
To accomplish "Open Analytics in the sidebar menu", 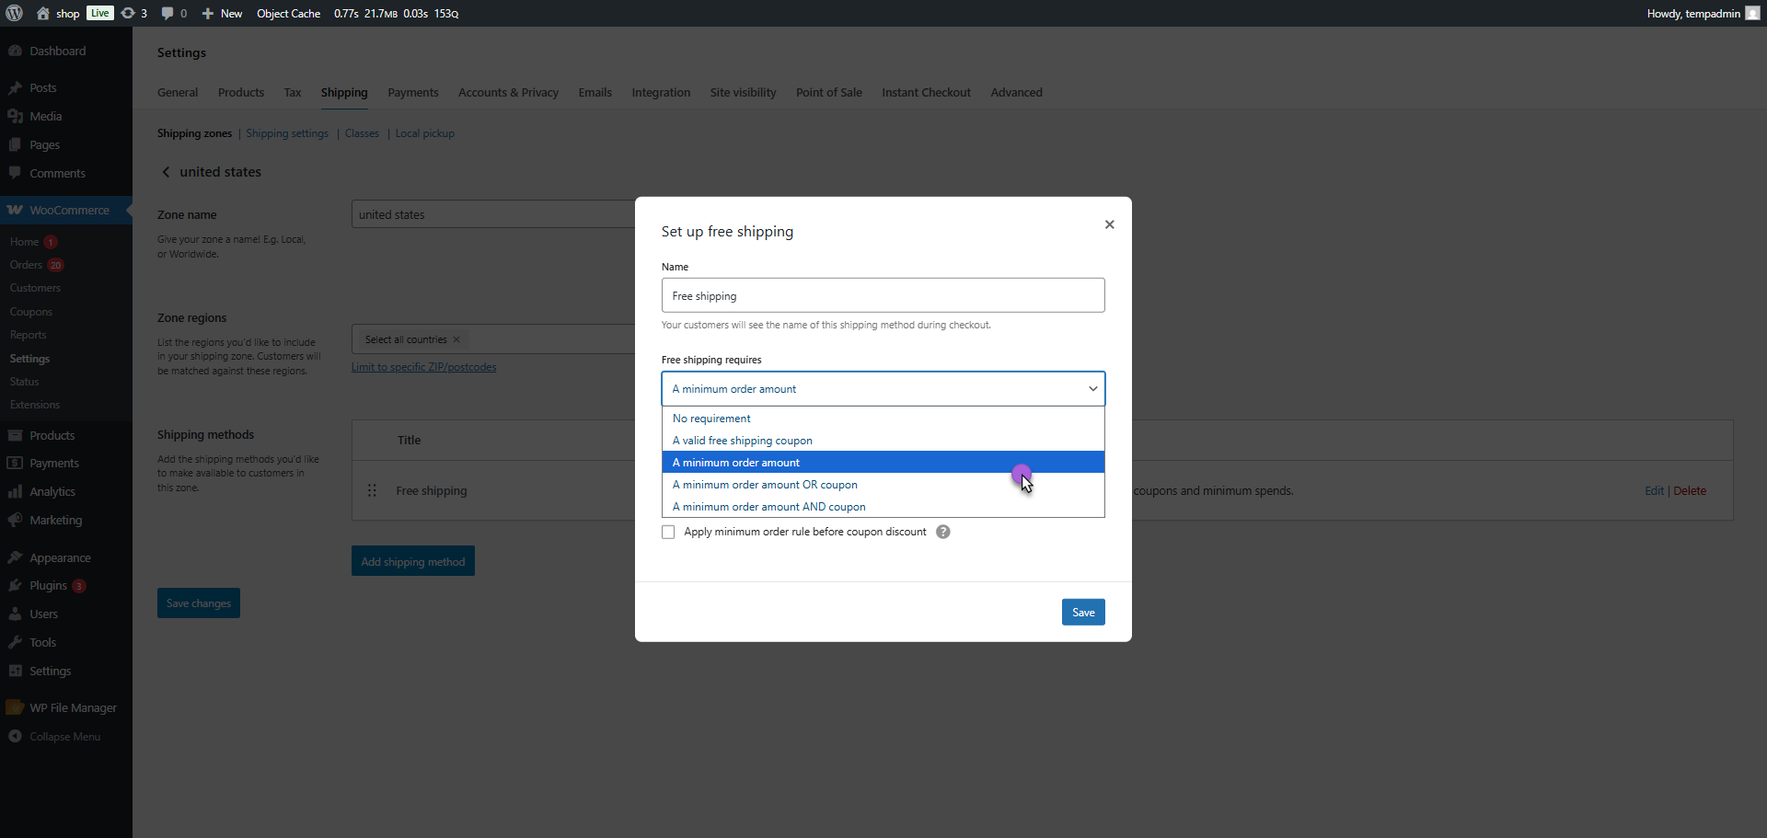I will point(52,492).
